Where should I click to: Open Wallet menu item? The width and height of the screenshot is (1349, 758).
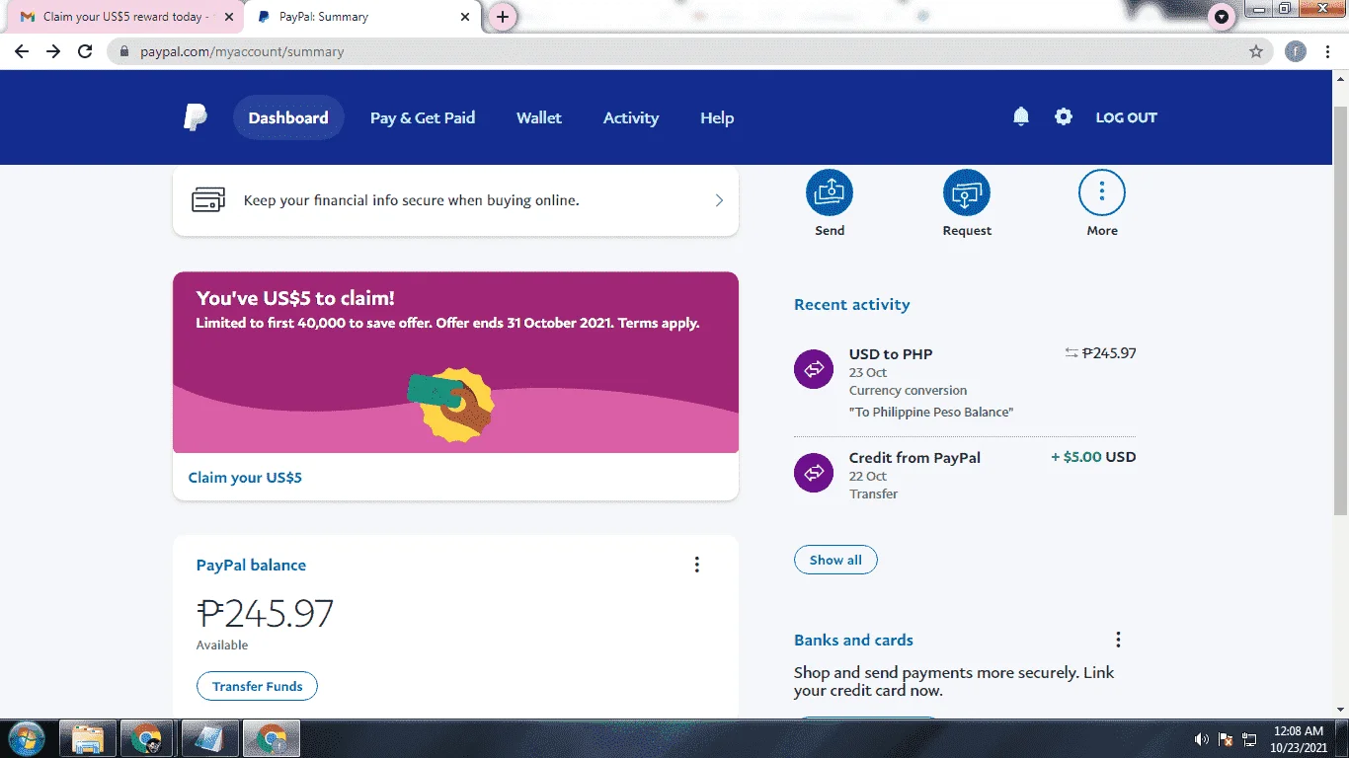tap(539, 117)
